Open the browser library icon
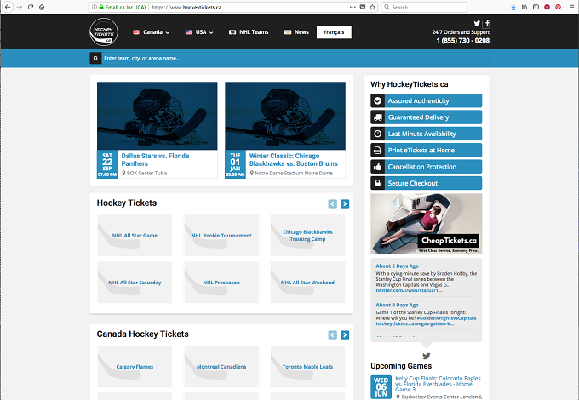 (x=525, y=7)
